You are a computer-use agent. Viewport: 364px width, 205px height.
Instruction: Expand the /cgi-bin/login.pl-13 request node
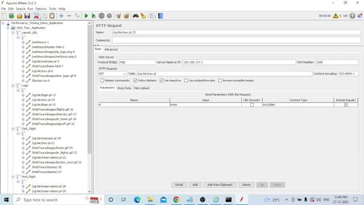pos(23,95)
